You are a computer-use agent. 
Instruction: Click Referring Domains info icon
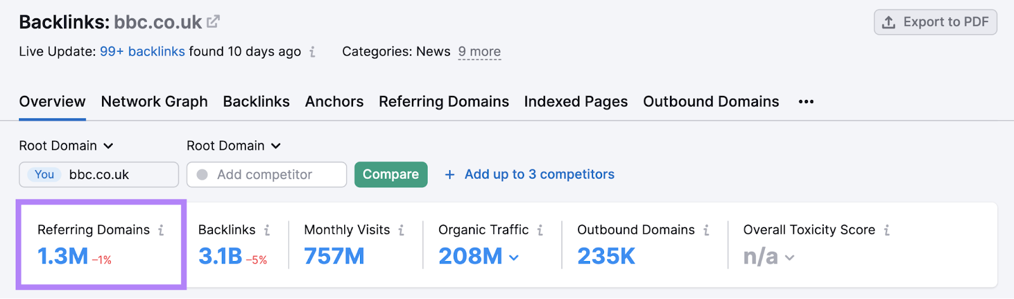[x=161, y=230]
